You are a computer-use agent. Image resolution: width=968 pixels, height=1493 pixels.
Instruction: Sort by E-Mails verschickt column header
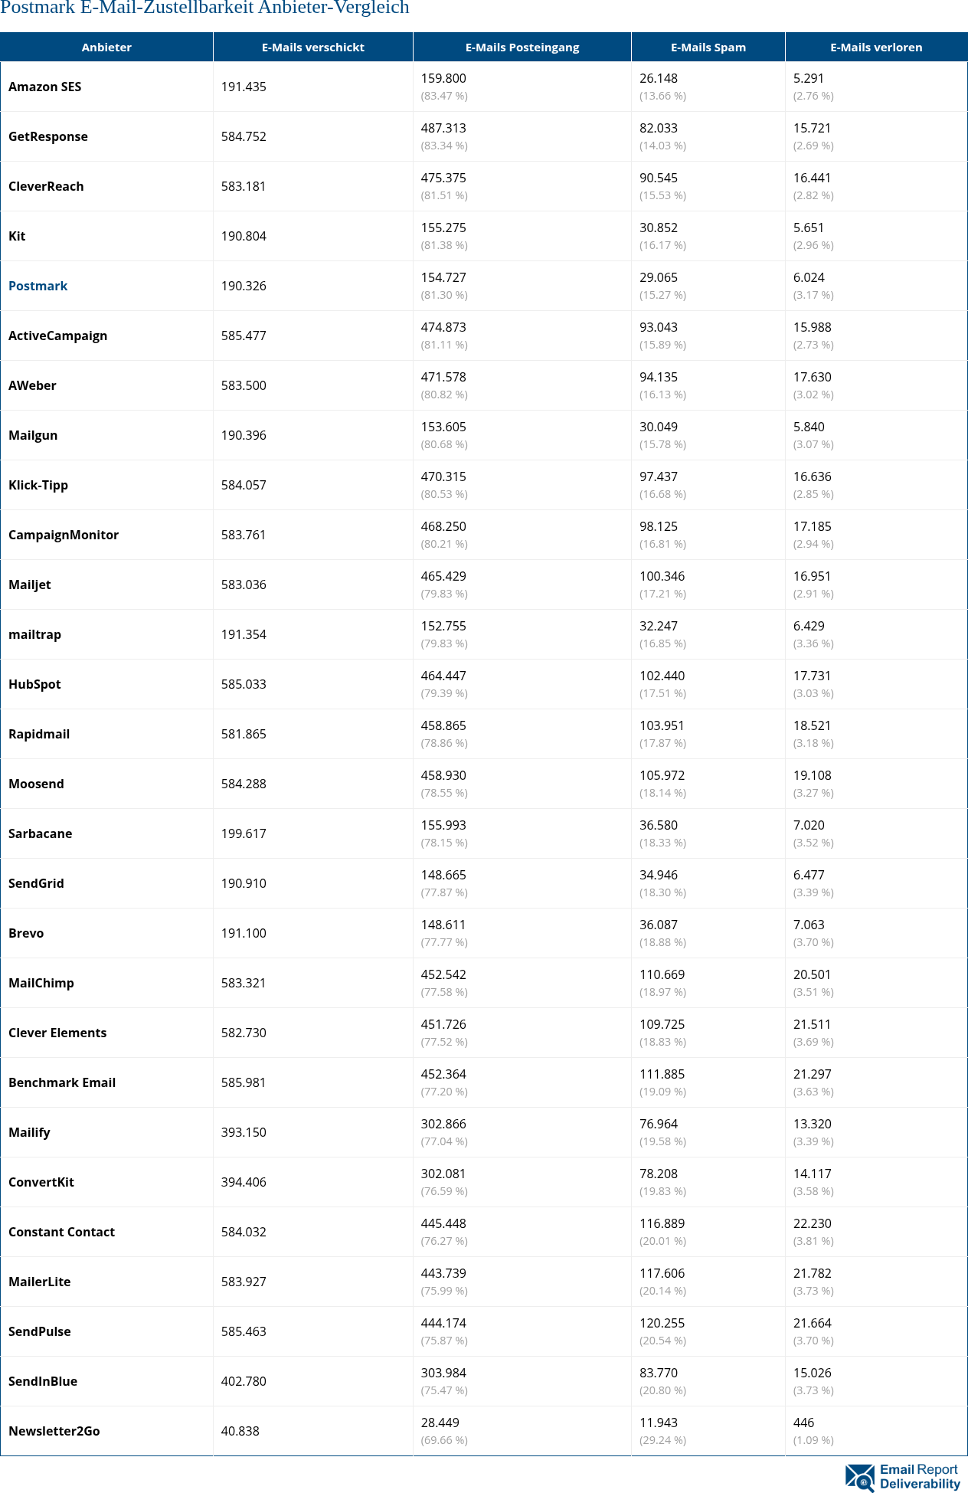(312, 47)
